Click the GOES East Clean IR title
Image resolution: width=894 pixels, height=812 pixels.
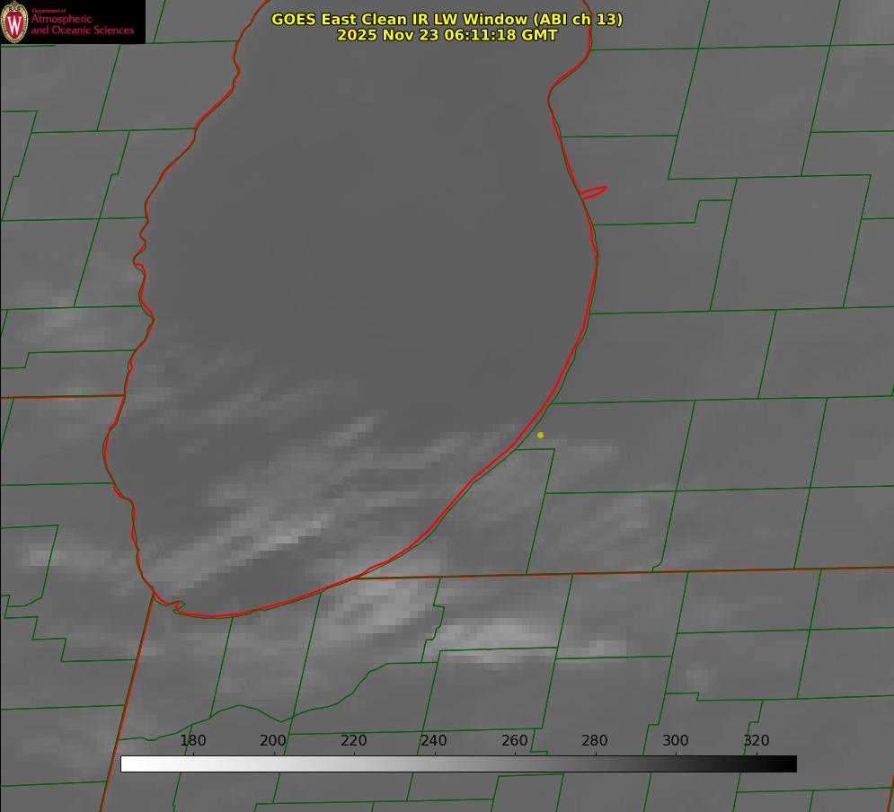coord(447,19)
